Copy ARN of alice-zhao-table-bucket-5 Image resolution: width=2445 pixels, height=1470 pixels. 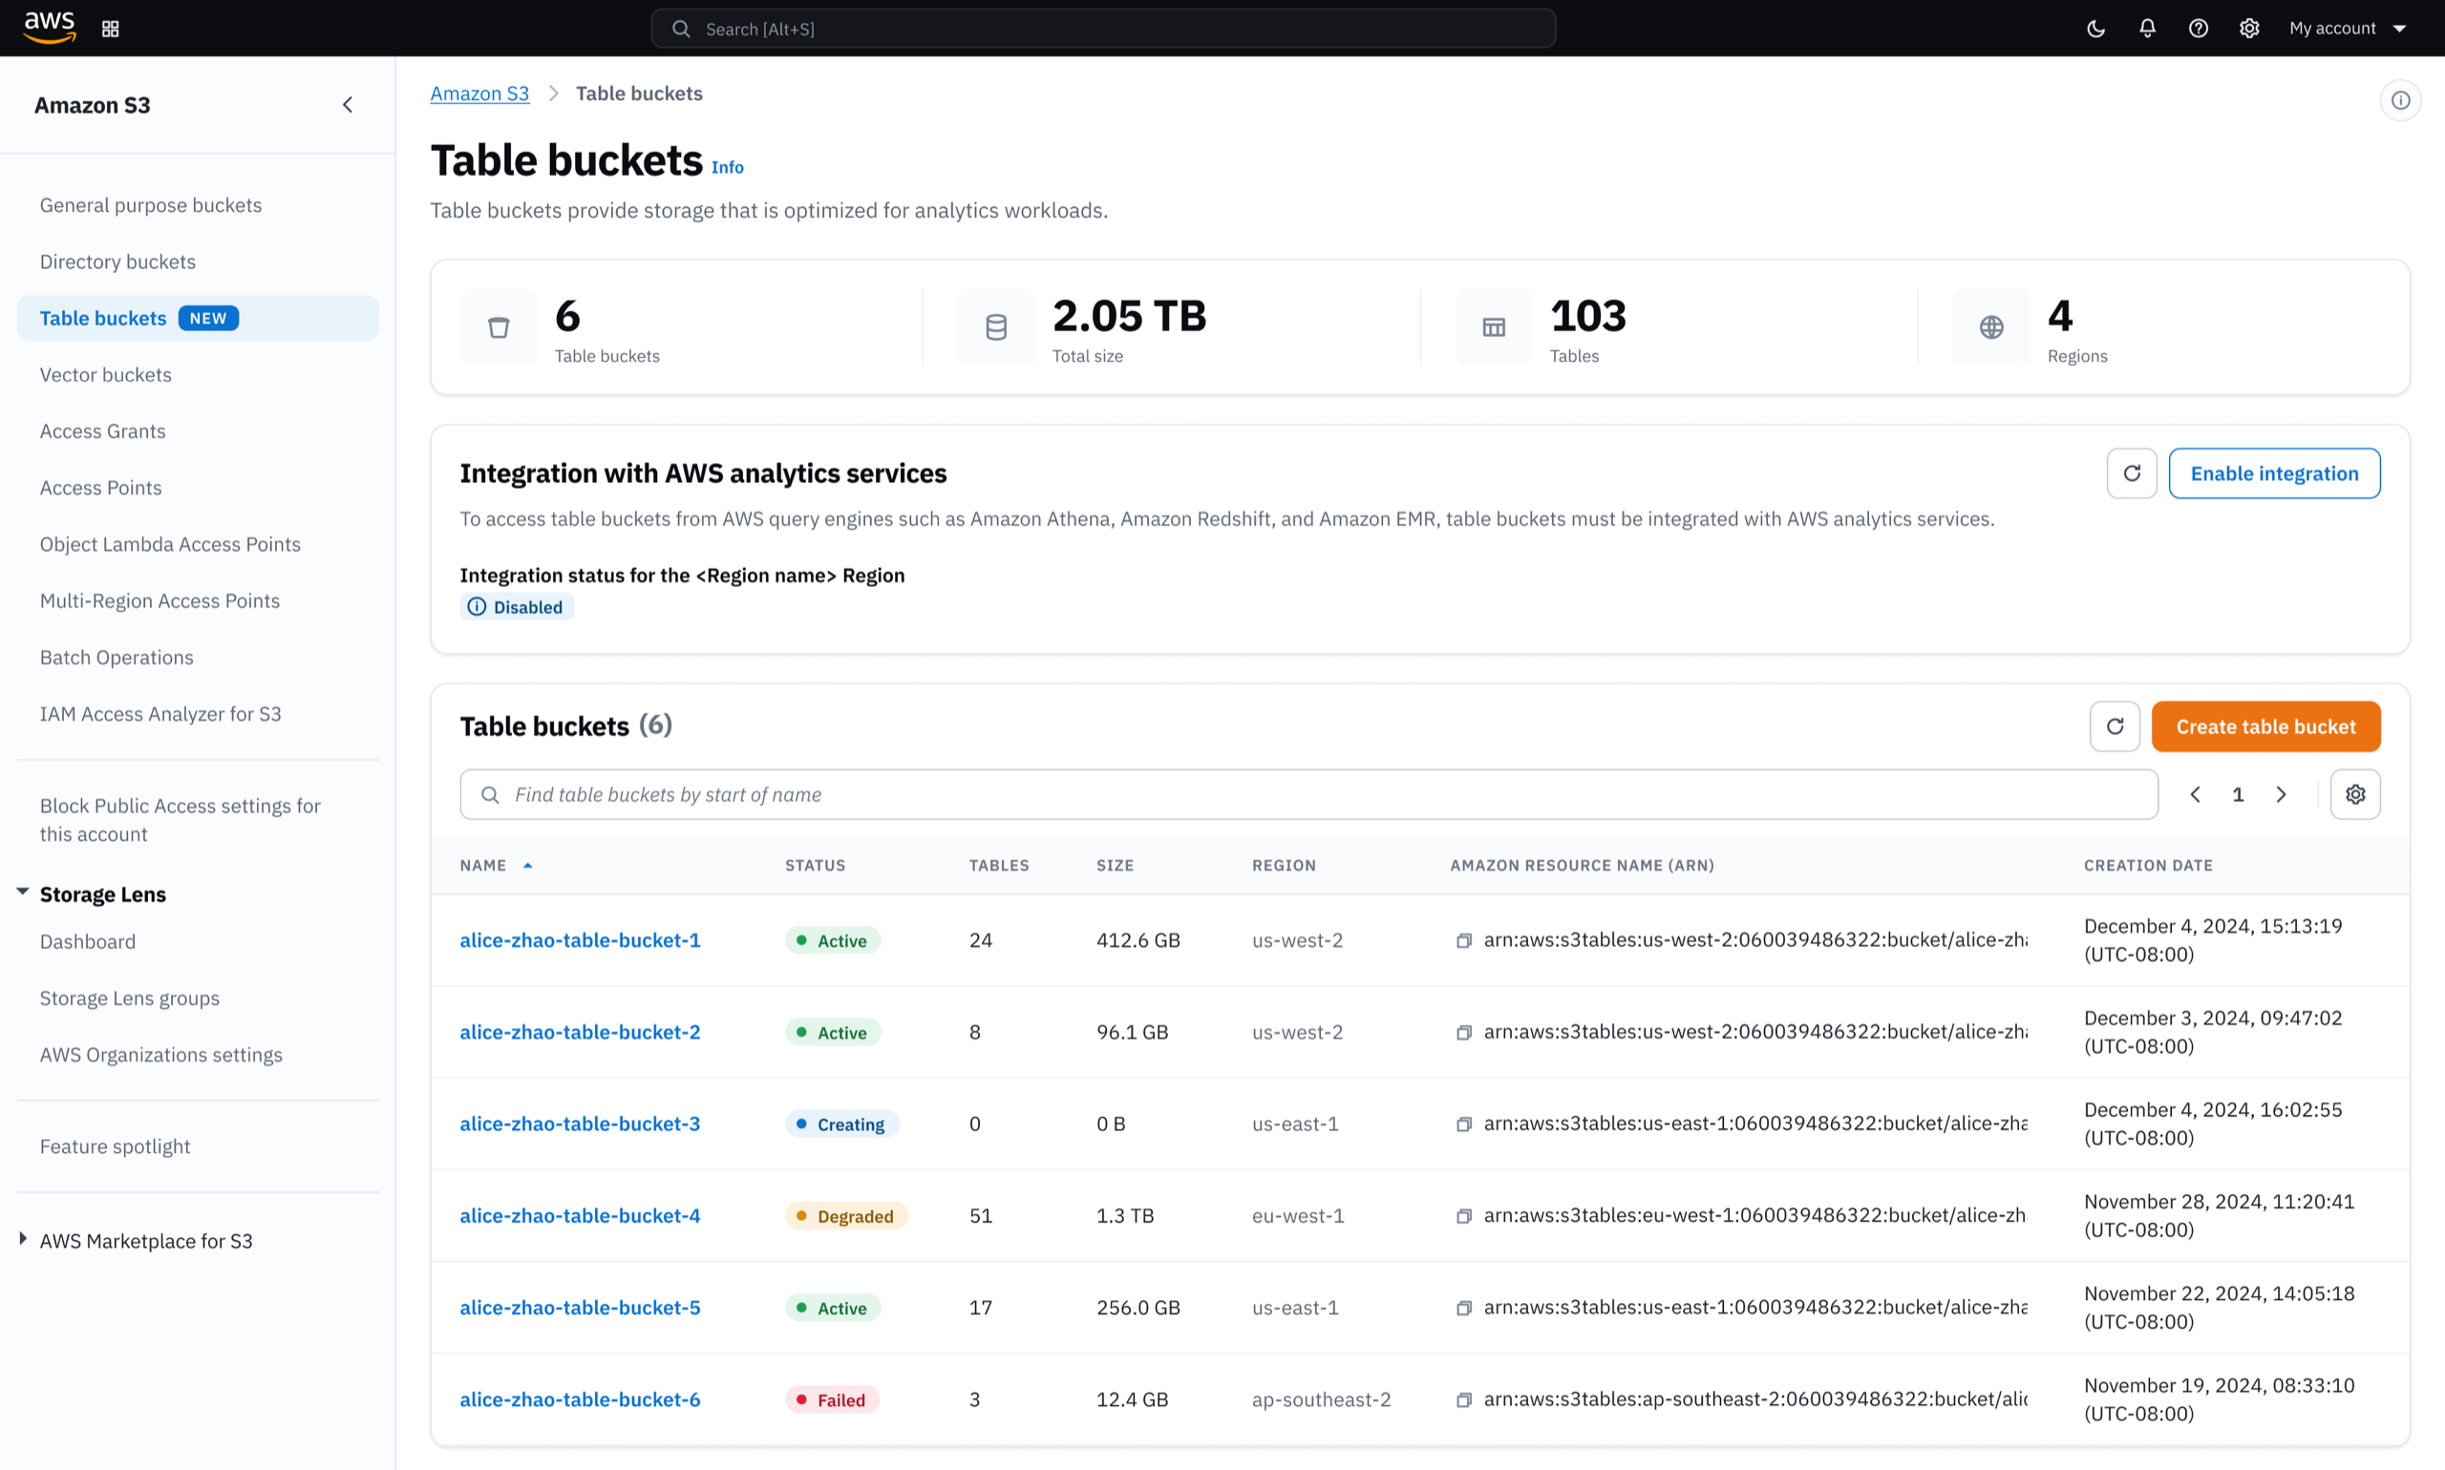(1463, 1308)
